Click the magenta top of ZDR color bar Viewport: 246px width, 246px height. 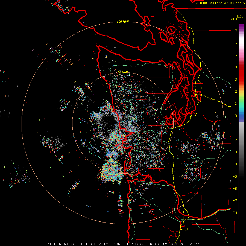(241, 27)
